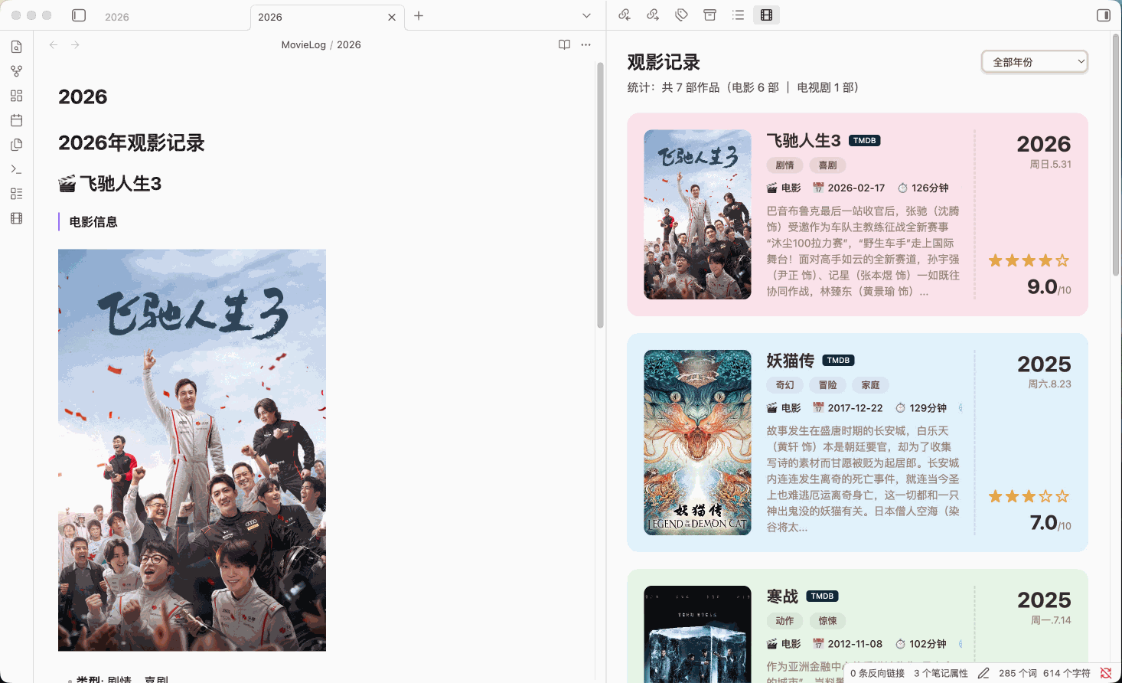Navigate forward with the right arrow

coord(75,44)
